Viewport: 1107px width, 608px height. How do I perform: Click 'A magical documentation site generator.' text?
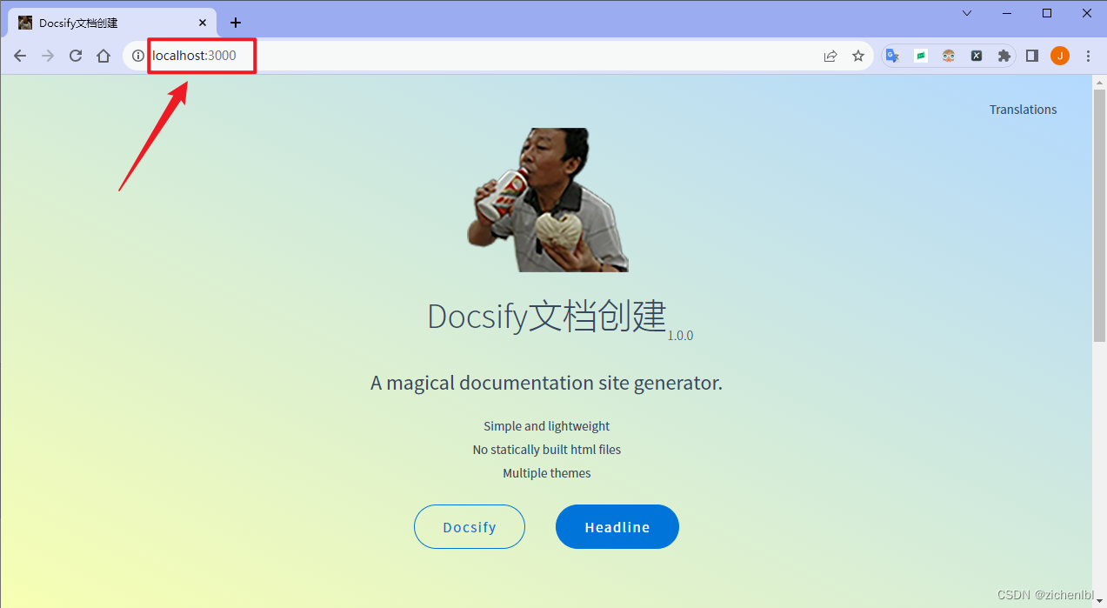point(546,383)
